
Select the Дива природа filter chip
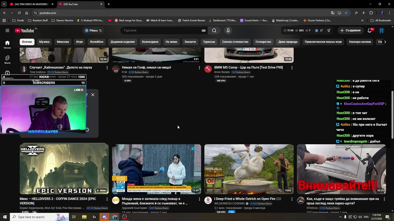[288, 42]
